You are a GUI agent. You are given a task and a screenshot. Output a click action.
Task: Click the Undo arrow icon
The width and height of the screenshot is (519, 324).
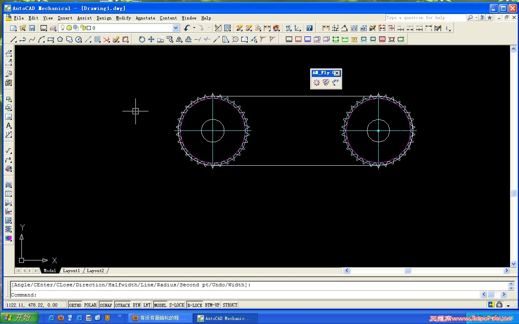point(187,28)
